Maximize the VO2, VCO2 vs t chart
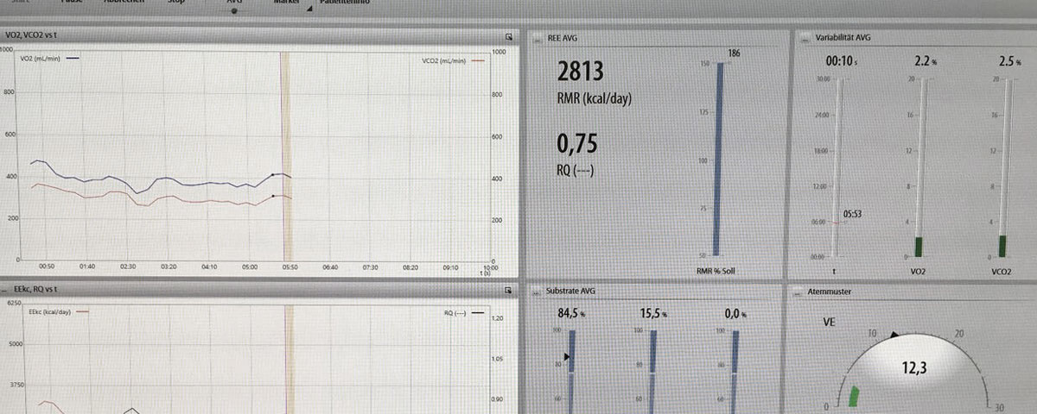This screenshot has height=414, width=1037. pyautogui.click(x=509, y=37)
